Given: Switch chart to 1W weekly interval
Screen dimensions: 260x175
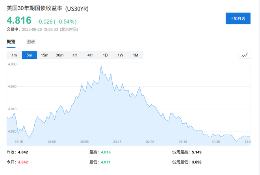Looking at the screenshot, I should pyautogui.click(x=120, y=55).
